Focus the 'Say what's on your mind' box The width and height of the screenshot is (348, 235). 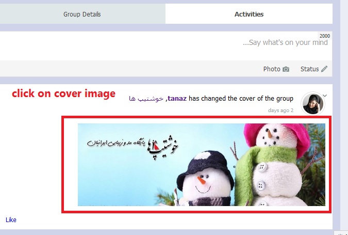point(166,46)
